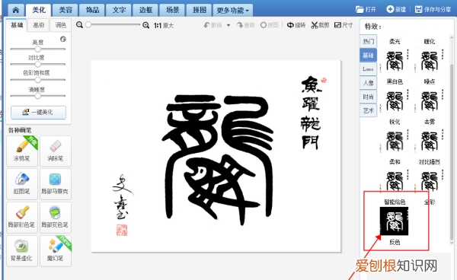Switch to the 饰品 tab
Viewport: 457px width, 280px height.
(x=92, y=10)
